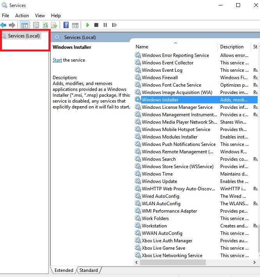Click gear icon beside Windows Firewall
Image resolution: width=260 pixels, height=277 pixels.
coord(138,77)
